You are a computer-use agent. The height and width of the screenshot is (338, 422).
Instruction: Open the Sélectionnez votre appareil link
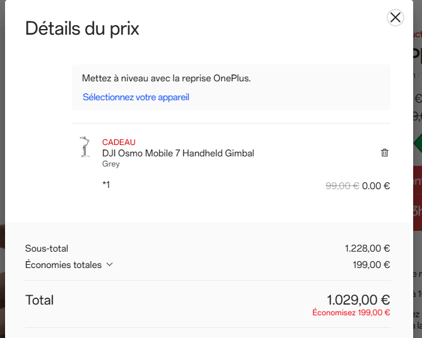pyautogui.click(x=136, y=97)
